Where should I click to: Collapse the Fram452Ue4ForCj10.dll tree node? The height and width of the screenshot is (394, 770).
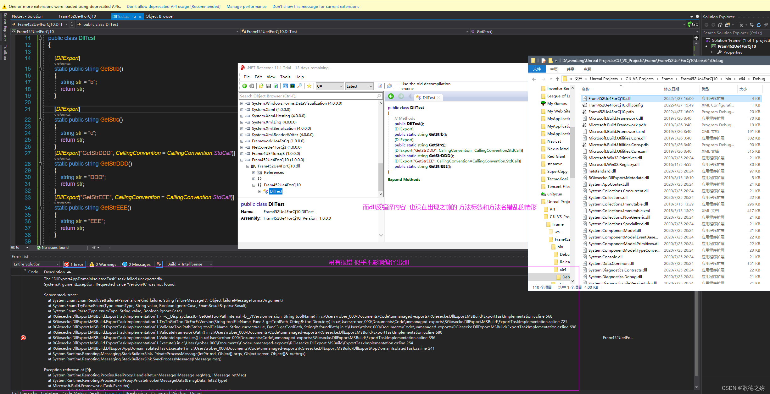click(x=248, y=166)
